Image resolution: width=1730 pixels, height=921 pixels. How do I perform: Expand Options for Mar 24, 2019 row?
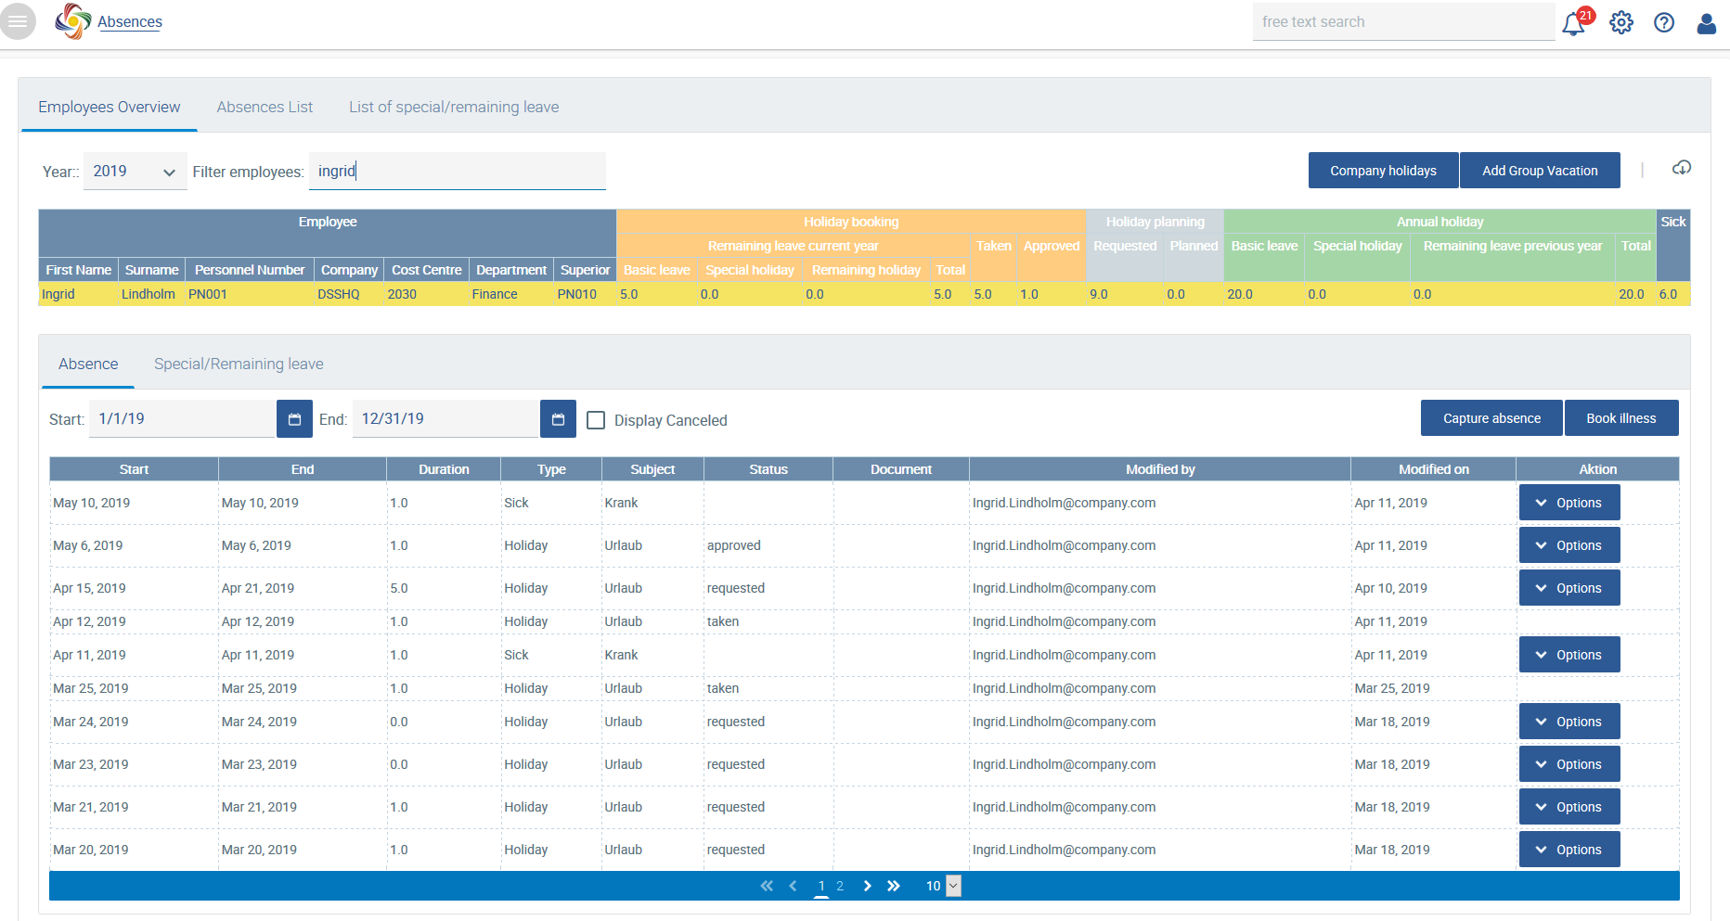[x=1569, y=722]
